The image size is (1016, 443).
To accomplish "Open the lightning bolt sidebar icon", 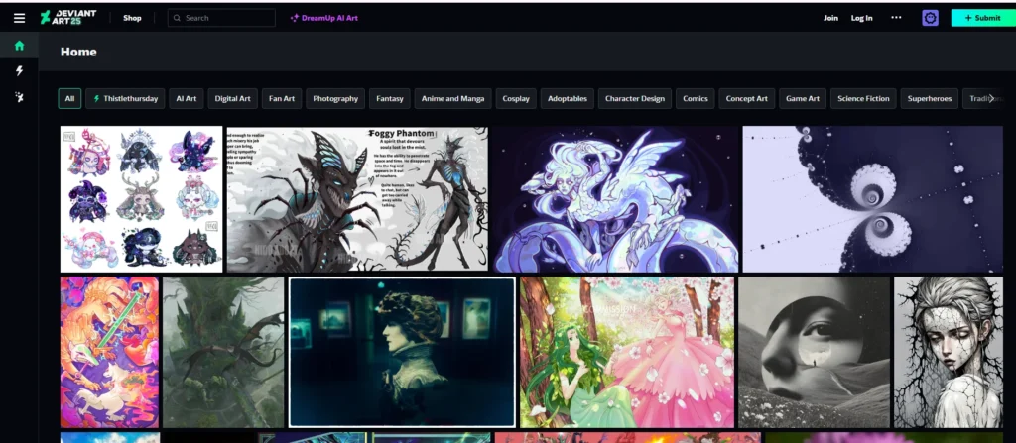I will click(20, 70).
